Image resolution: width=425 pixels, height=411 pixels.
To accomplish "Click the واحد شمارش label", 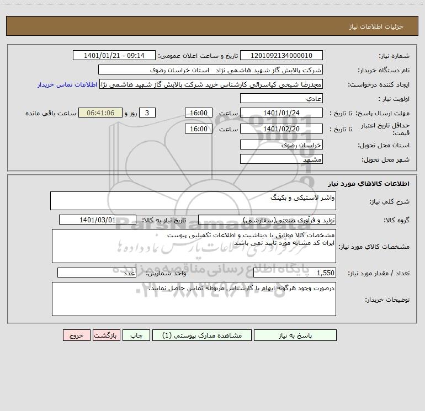I will pyautogui.click(x=166, y=274).
